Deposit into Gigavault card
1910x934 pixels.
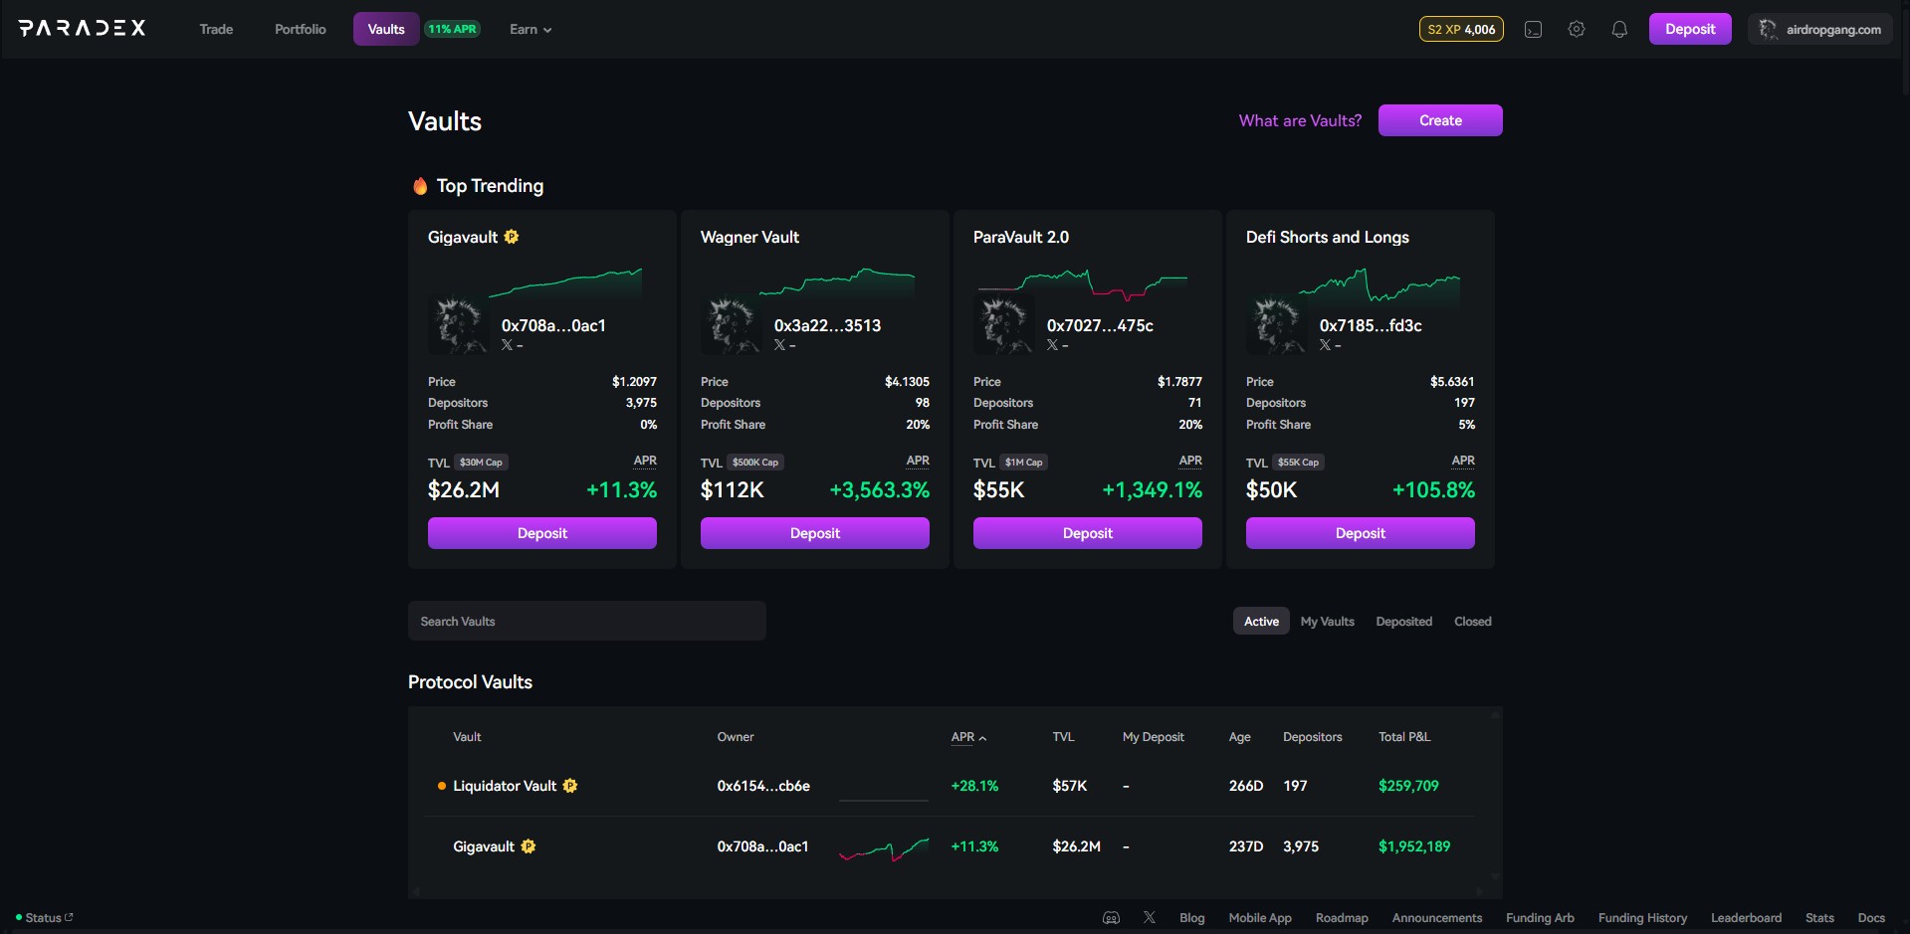click(x=542, y=533)
